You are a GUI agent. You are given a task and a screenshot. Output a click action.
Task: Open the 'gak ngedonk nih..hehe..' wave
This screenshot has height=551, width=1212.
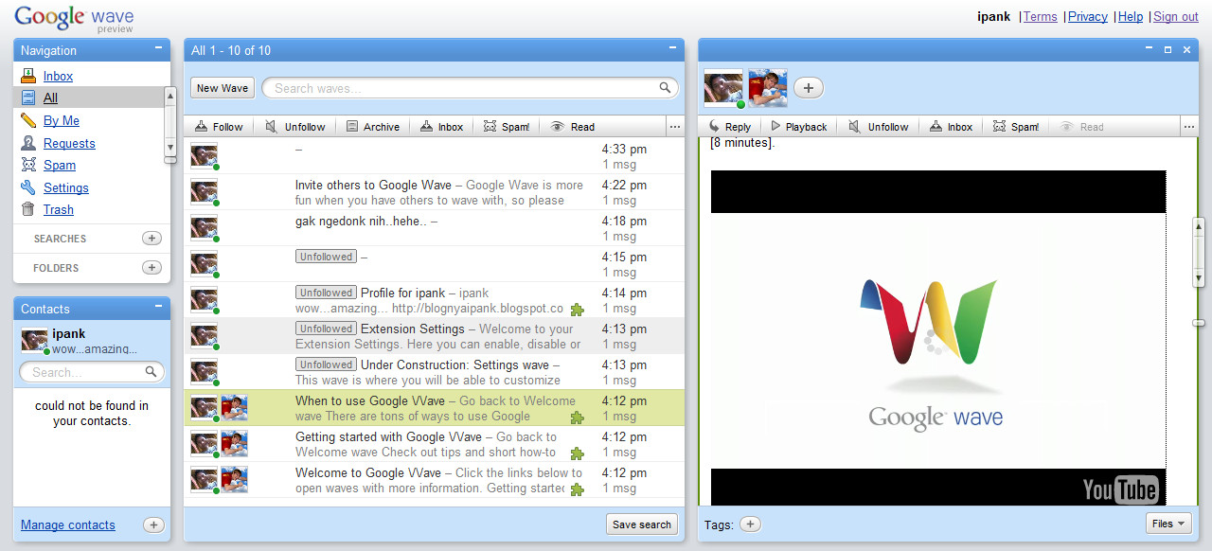click(434, 228)
